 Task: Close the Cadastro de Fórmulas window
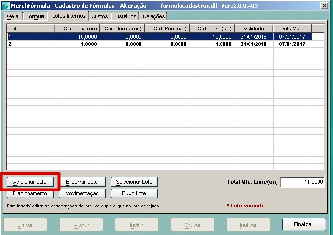tap(323, 5)
